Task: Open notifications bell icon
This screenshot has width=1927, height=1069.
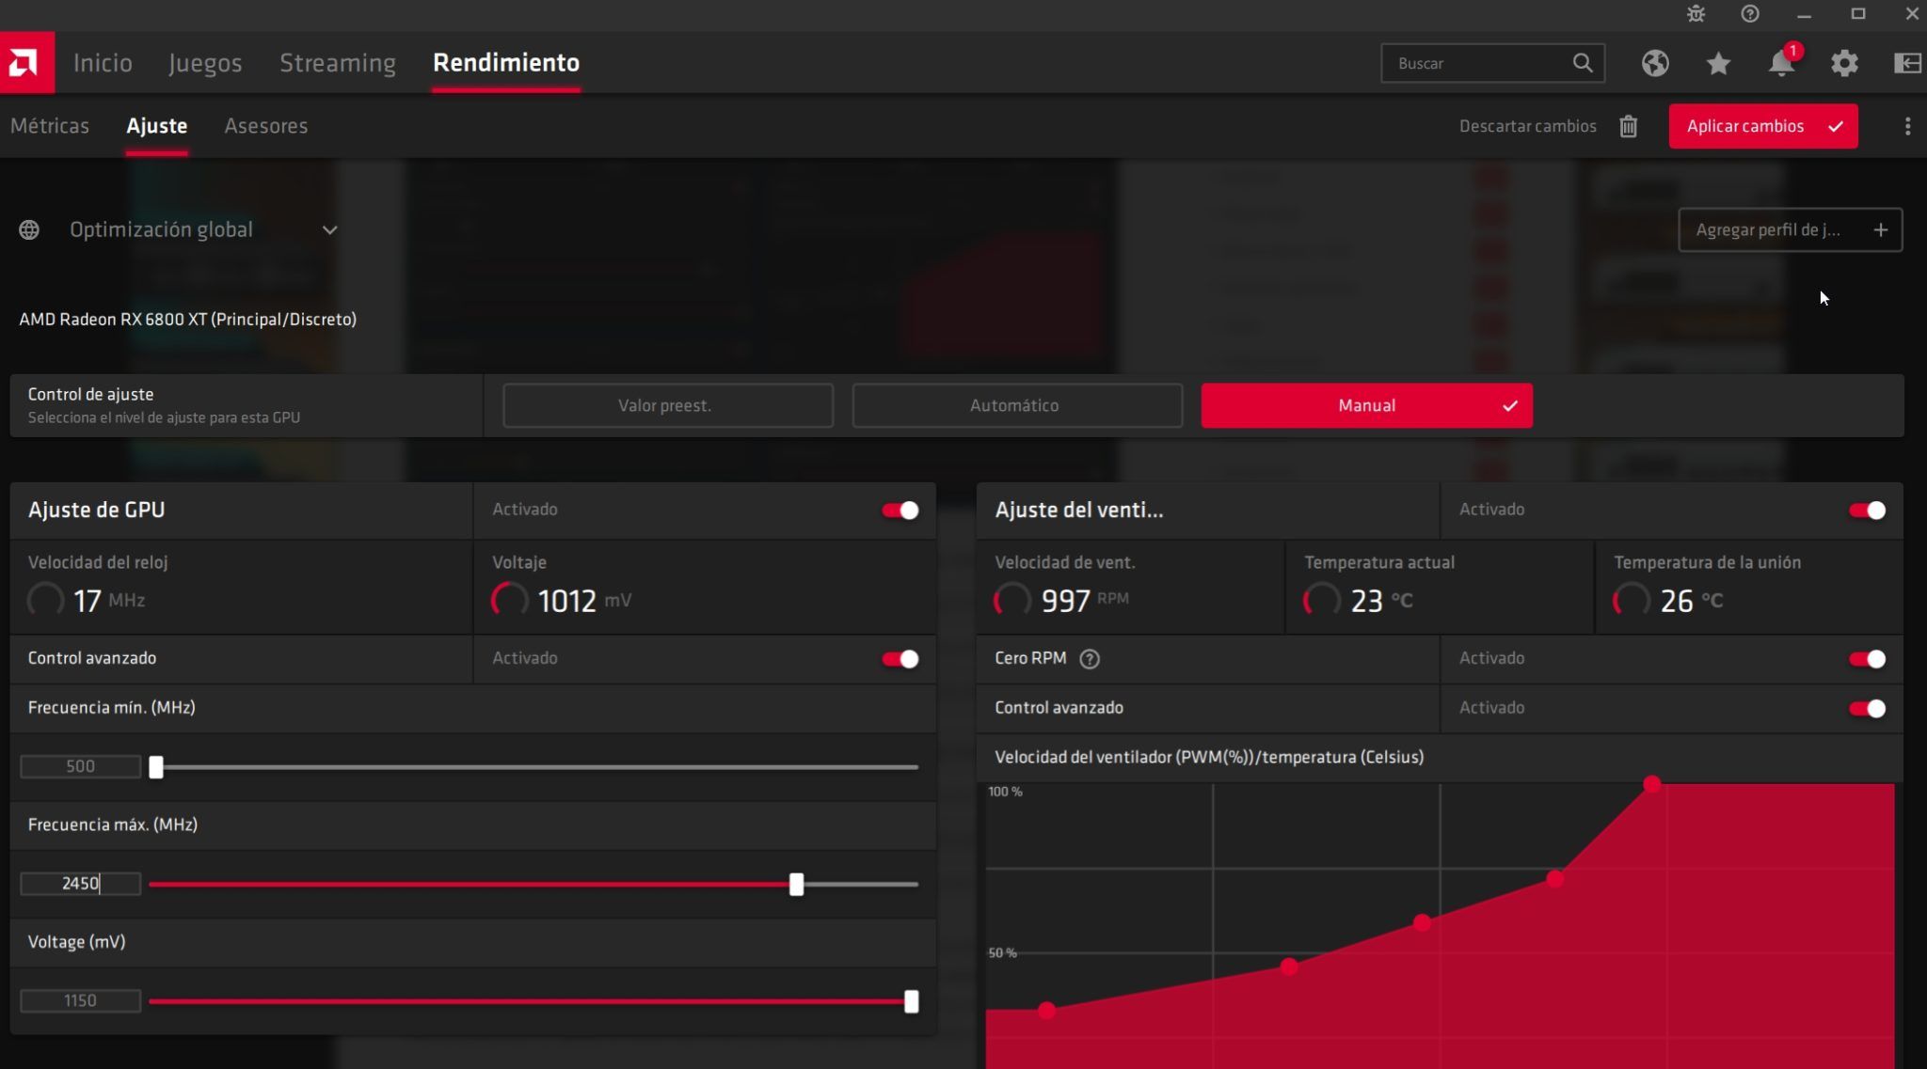Action: pyautogui.click(x=1781, y=63)
